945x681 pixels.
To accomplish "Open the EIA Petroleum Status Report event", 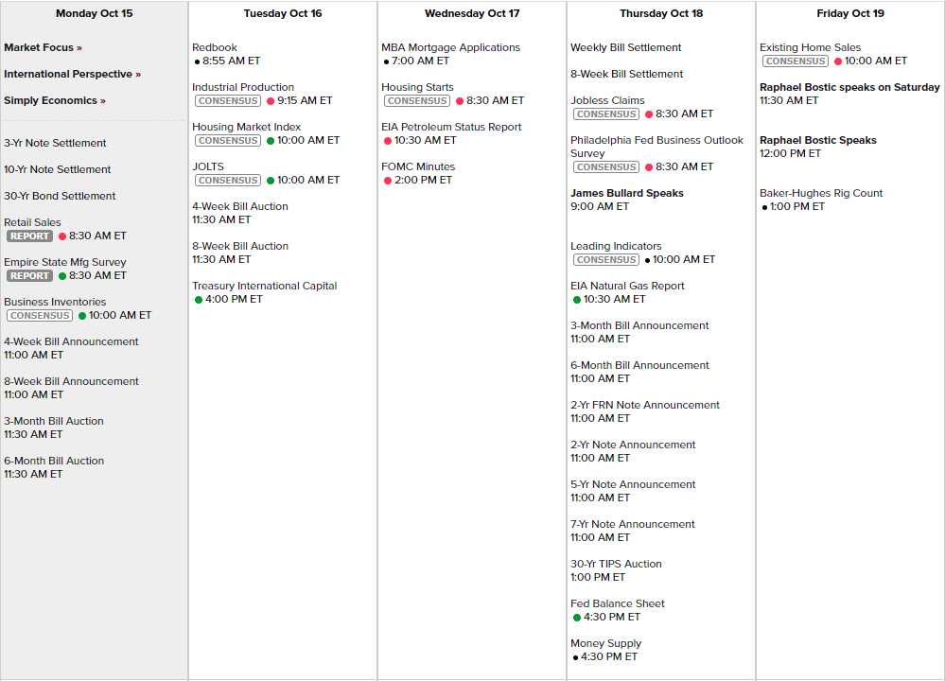I will coord(451,127).
